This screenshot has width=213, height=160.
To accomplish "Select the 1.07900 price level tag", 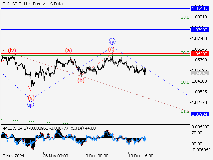I will pos(200,30).
